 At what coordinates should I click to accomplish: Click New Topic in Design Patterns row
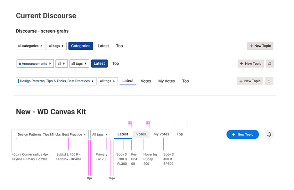click(x=250, y=81)
